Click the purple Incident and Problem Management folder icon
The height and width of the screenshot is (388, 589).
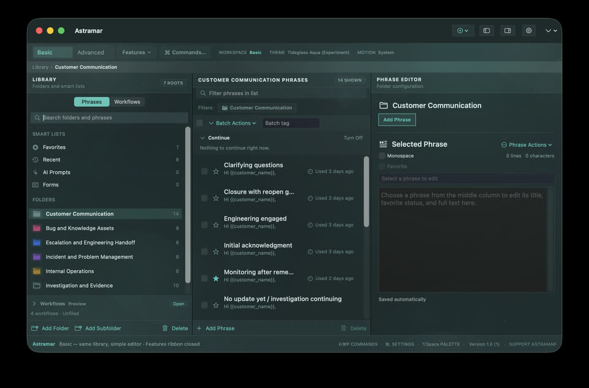click(37, 257)
